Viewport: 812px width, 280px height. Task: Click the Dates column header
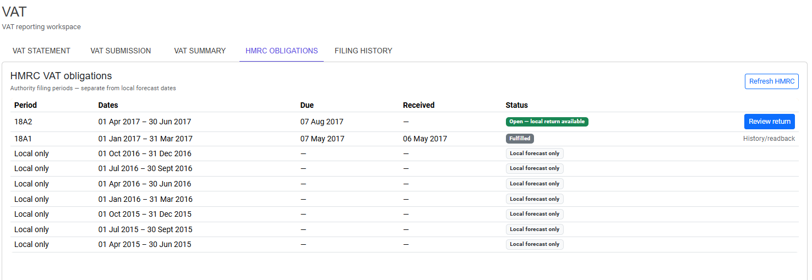point(108,105)
